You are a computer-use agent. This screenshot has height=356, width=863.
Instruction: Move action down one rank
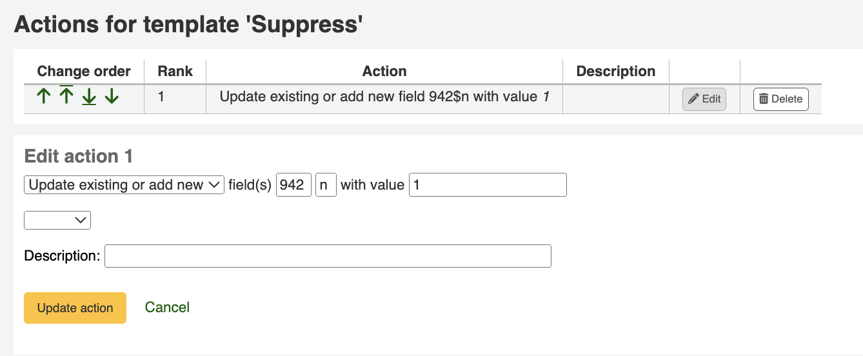[112, 97]
